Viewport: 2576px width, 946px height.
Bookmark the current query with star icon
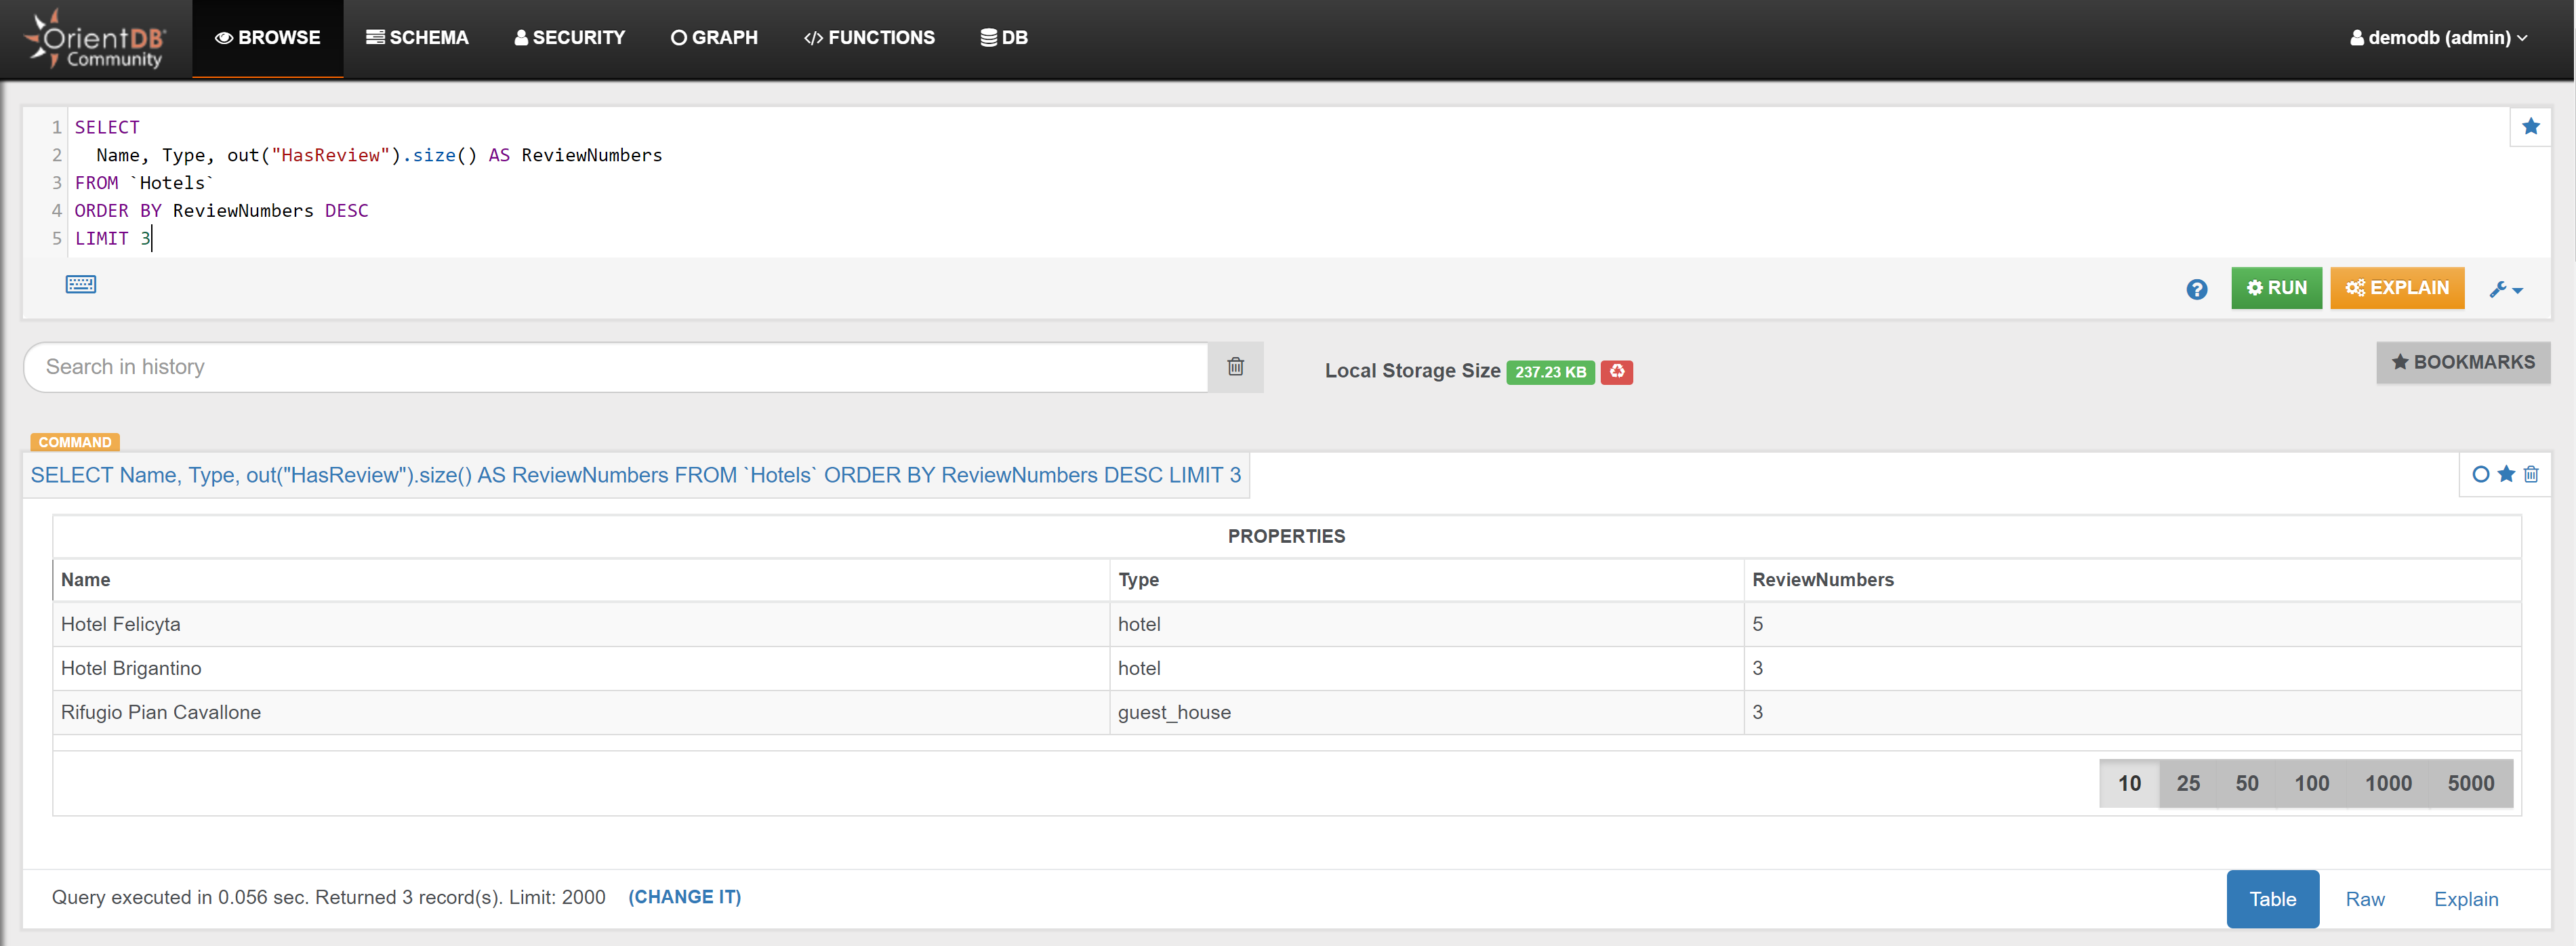(x=2530, y=127)
